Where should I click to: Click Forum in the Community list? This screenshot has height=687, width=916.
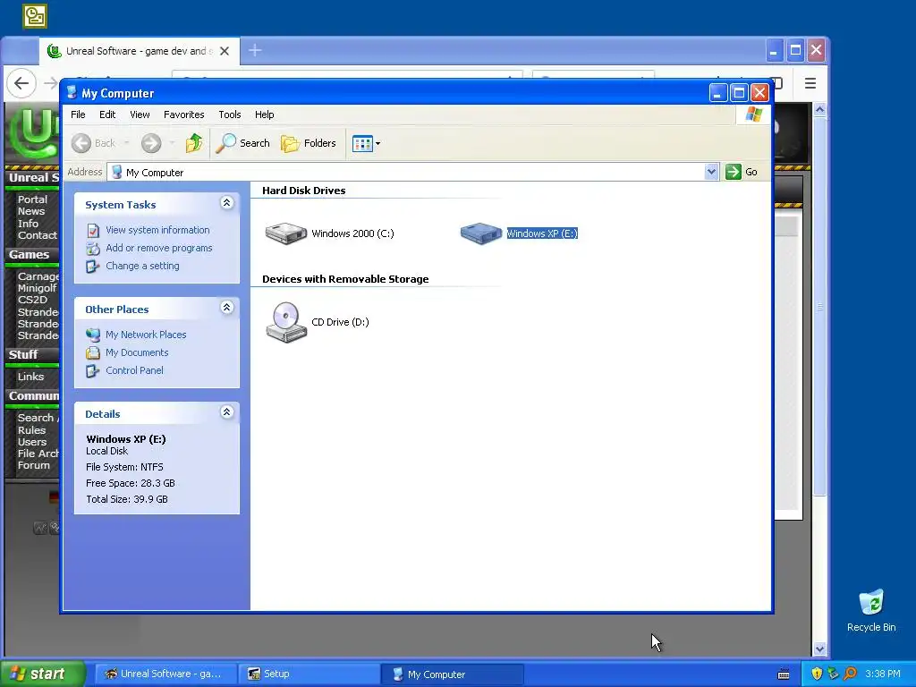(x=33, y=465)
